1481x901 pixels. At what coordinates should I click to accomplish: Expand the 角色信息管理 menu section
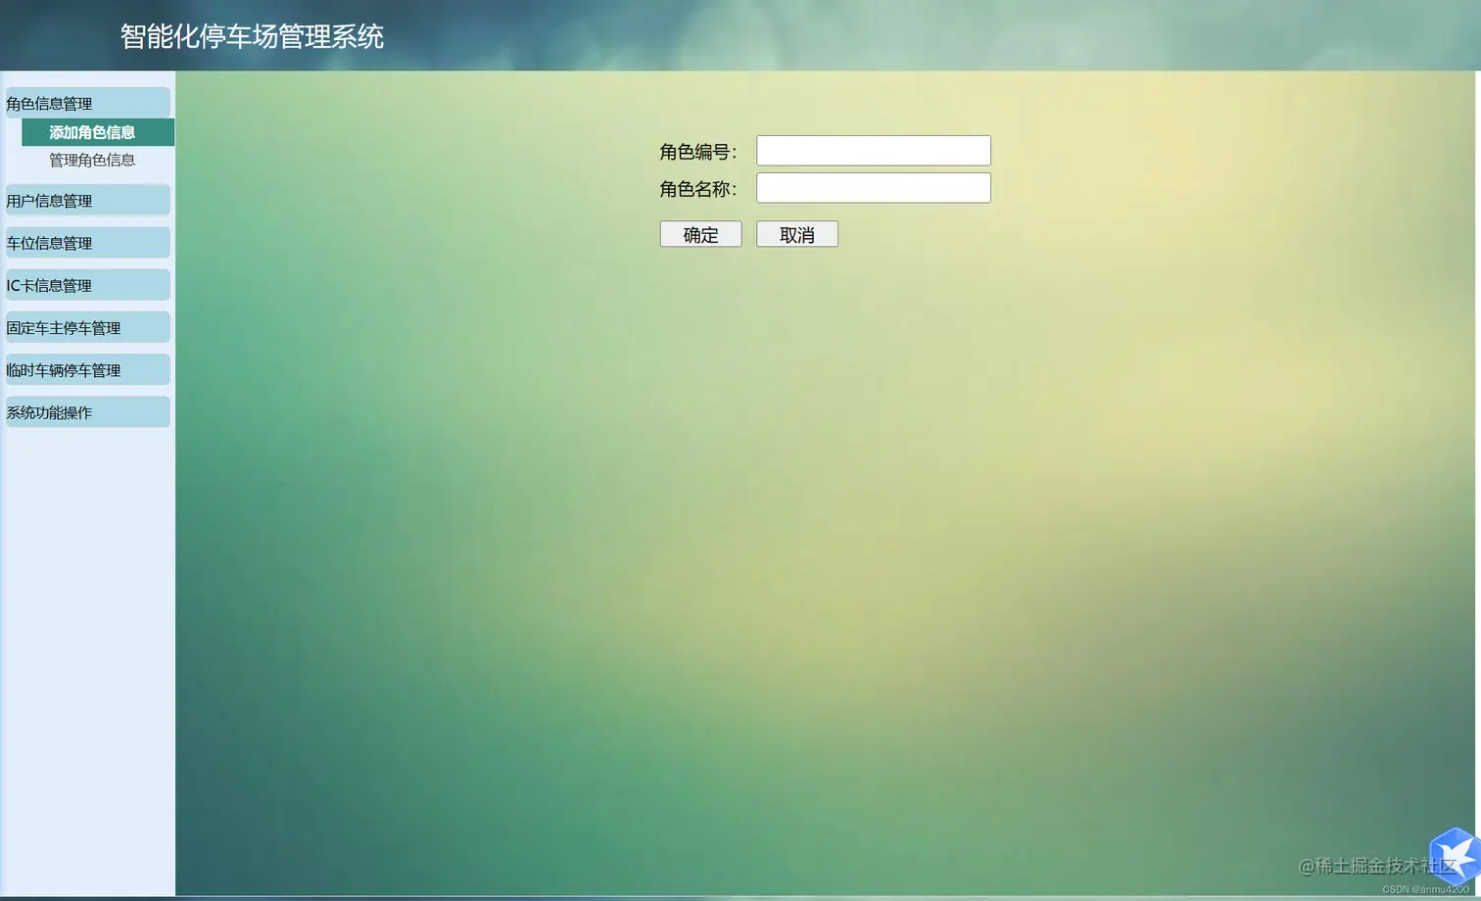point(87,103)
